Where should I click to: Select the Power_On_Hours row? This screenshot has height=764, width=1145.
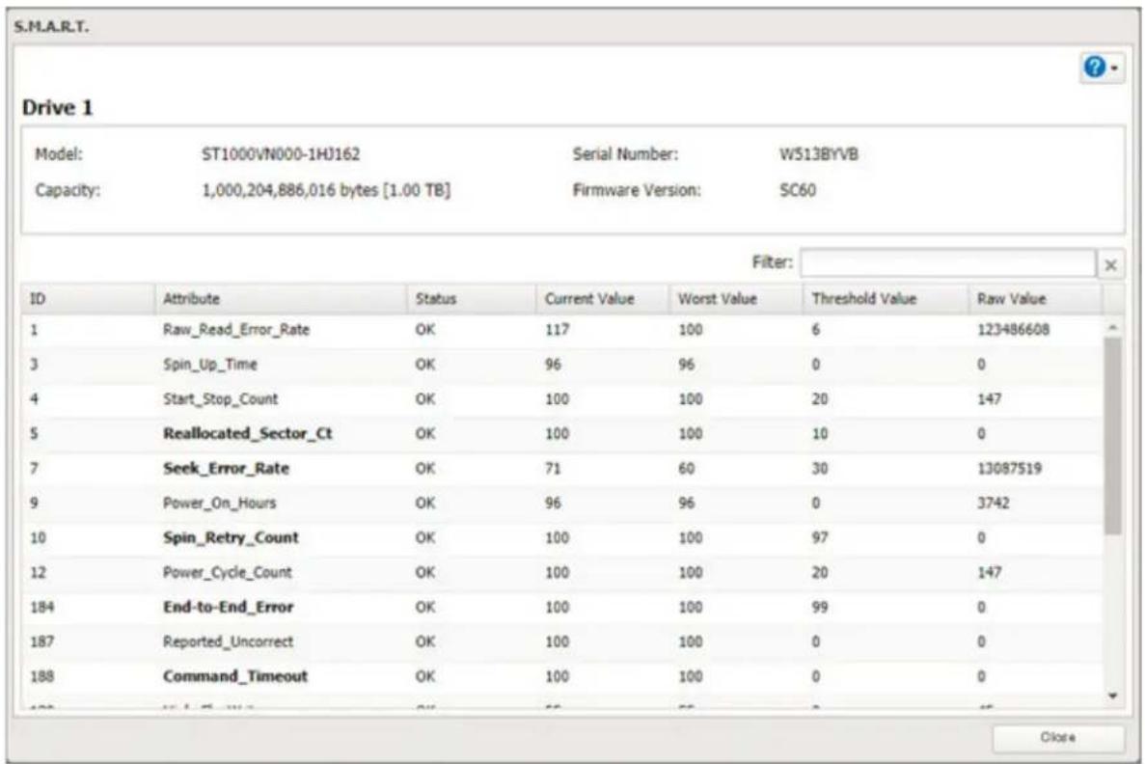point(561,504)
